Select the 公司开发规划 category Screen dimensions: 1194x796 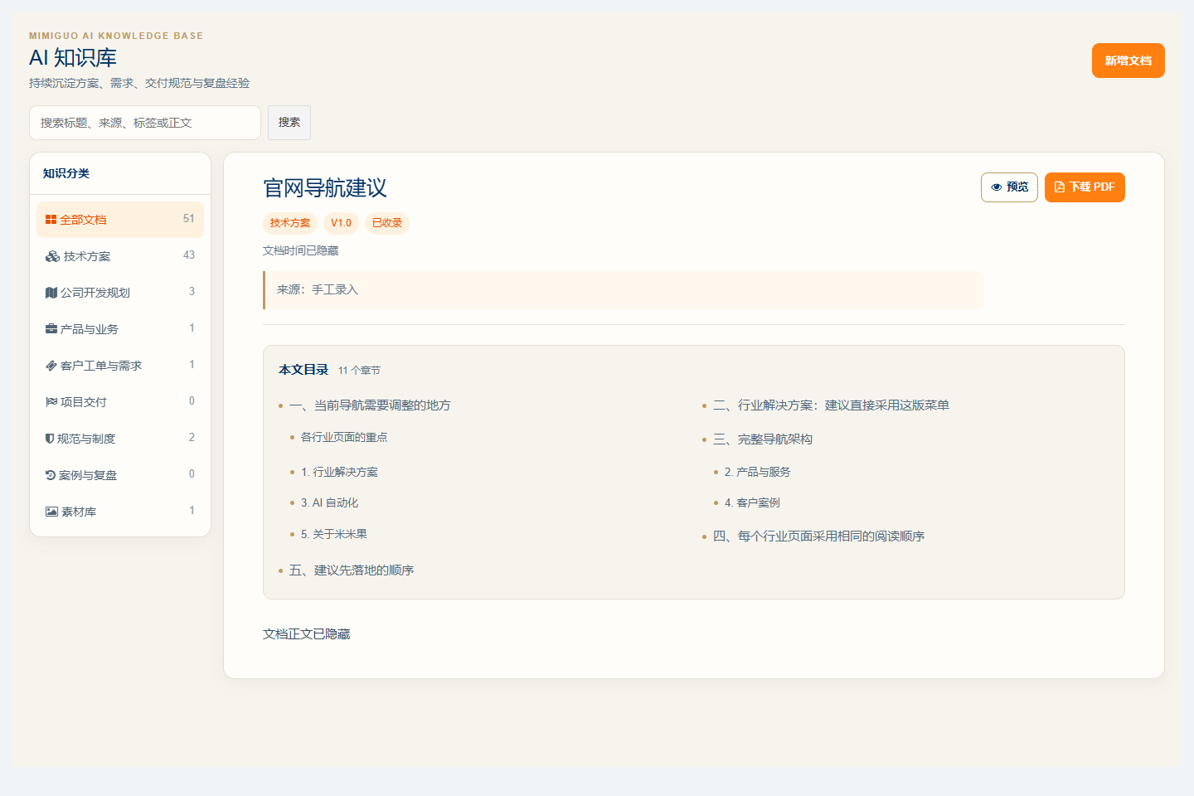click(120, 293)
